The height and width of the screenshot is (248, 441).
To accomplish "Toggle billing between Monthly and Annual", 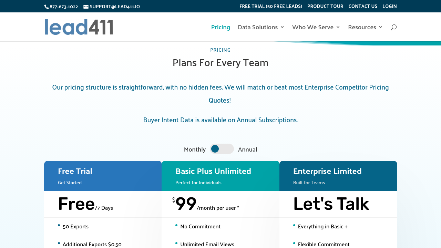I will (x=222, y=149).
